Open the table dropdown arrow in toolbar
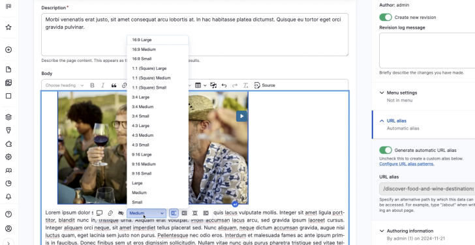This screenshot has height=245, width=475. tap(205, 85)
